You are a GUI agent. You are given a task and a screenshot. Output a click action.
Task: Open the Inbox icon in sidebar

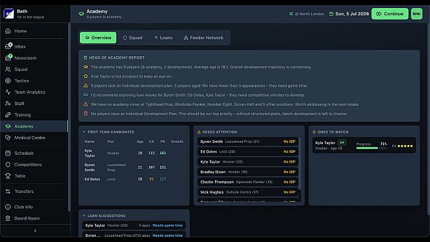click(x=8, y=46)
